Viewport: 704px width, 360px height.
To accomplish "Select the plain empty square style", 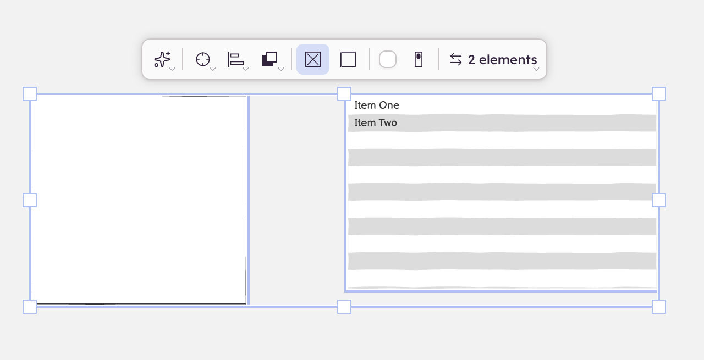I will coord(348,59).
